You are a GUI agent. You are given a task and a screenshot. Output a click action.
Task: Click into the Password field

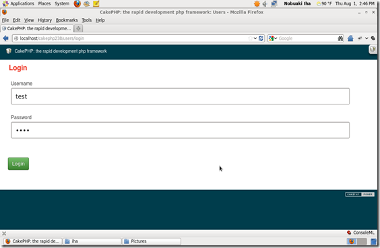(x=180, y=130)
